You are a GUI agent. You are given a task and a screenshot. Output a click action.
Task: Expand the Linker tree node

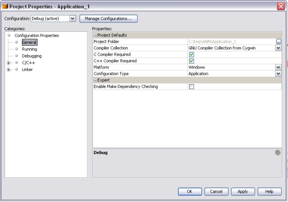click(9, 69)
